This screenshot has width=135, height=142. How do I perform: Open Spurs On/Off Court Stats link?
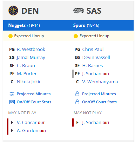tap(99, 102)
